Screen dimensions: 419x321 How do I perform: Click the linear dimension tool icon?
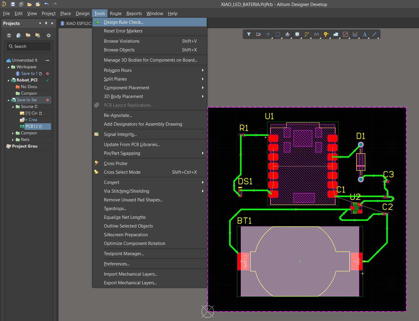(355, 34)
